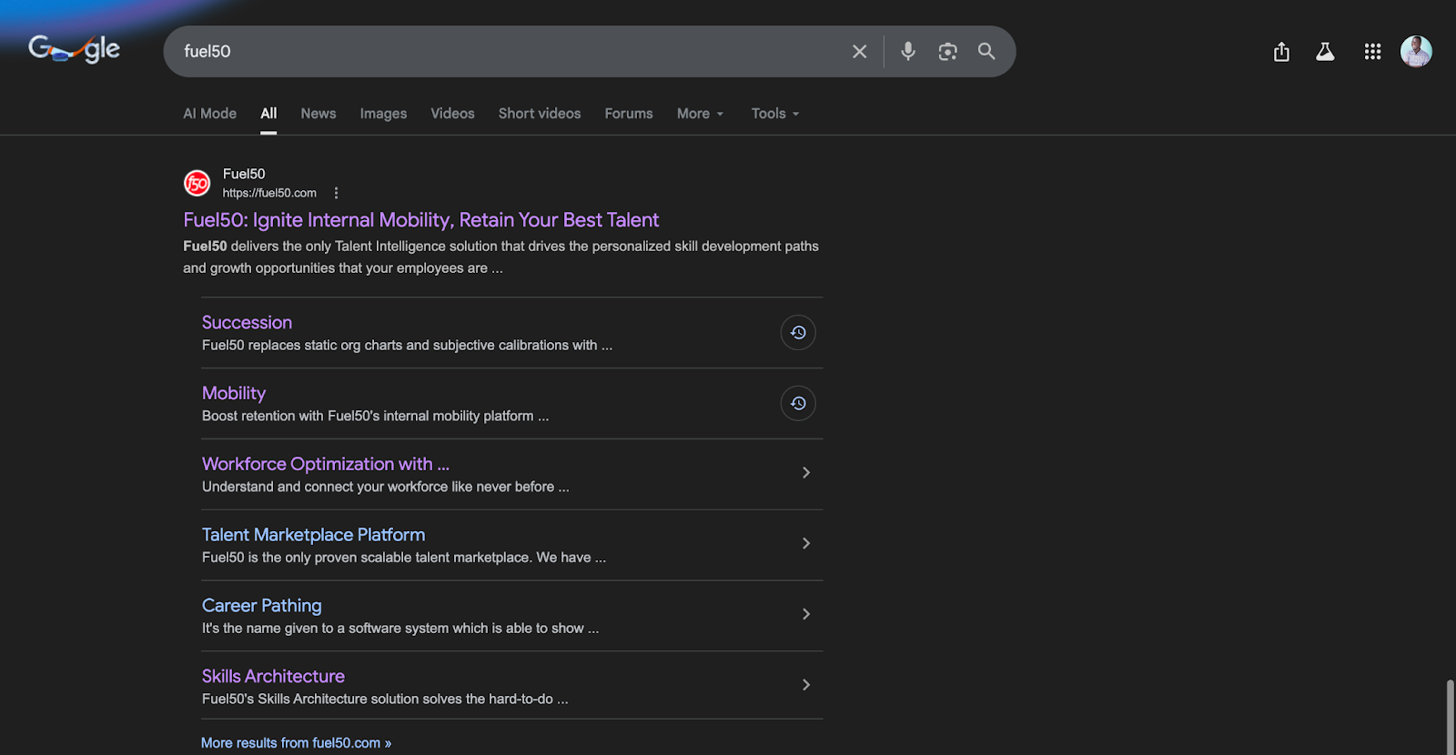
Task: Open the Mobility sitelink
Action: [x=234, y=393]
